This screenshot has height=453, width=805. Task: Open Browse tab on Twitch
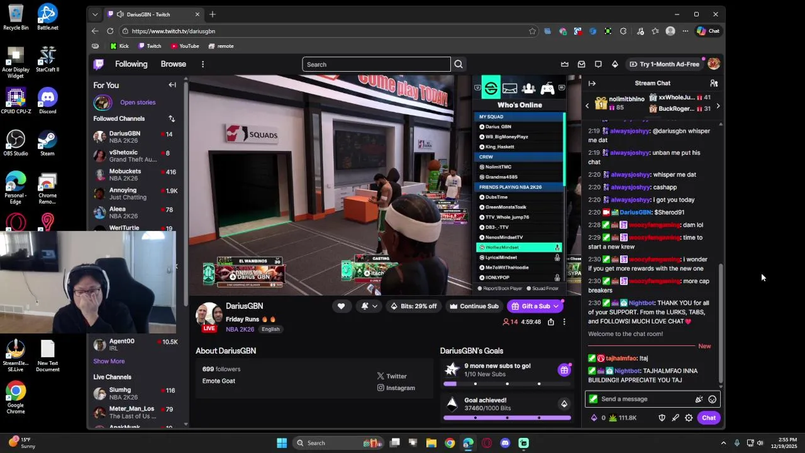[173, 64]
